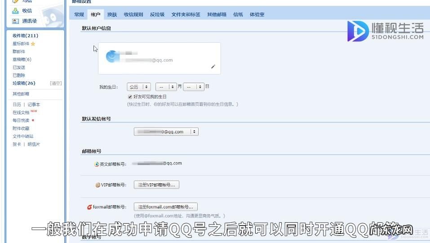Viewport: 430px width, 243px height.
Task: Toggle the 好友可见我的生日 checkbox
Action: pyautogui.click(x=130, y=97)
